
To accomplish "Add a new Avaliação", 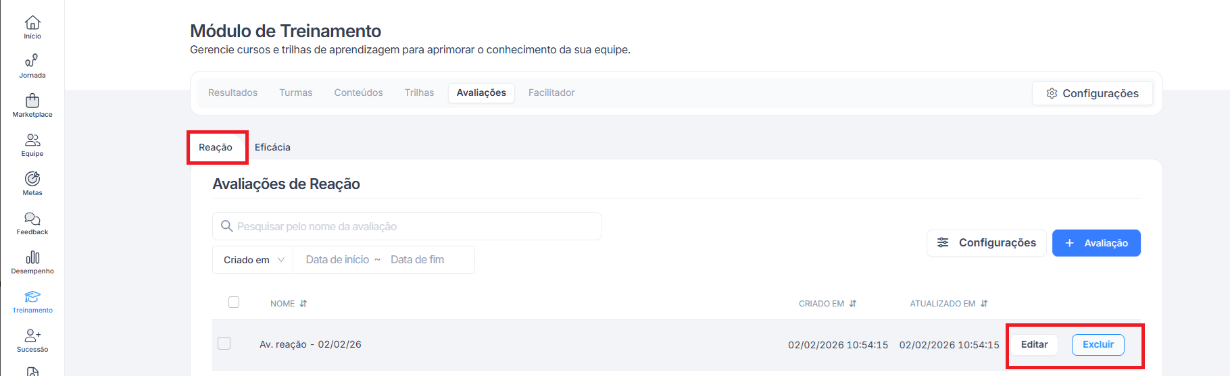I will 1096,243.
